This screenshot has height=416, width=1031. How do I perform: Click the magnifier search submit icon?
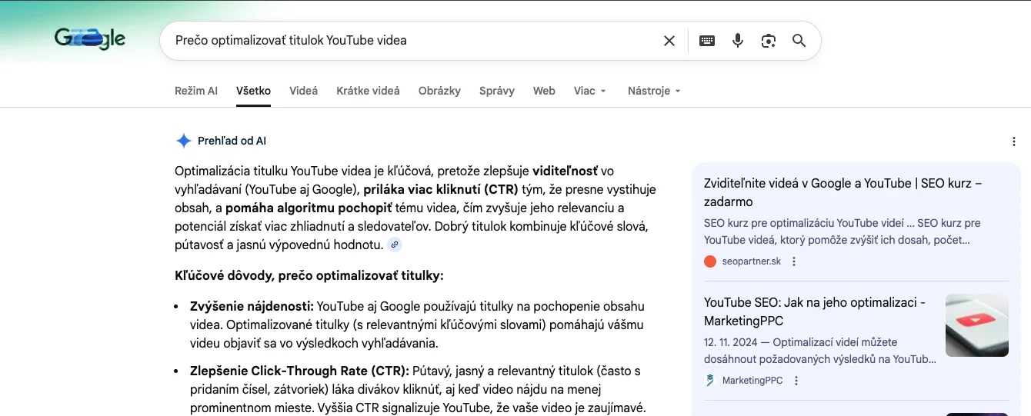click(x=799, y=41)
